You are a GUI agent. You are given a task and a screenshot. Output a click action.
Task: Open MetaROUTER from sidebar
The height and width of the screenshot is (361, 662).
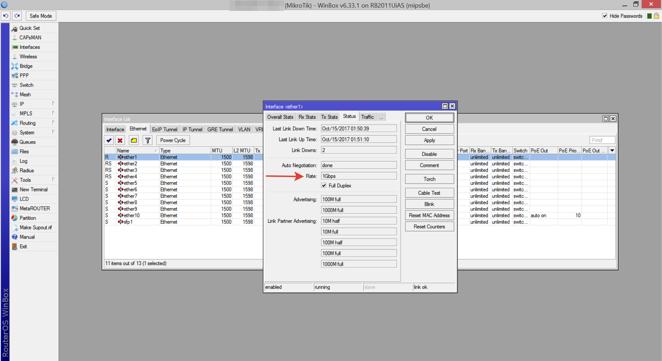(x=35, y=208)
